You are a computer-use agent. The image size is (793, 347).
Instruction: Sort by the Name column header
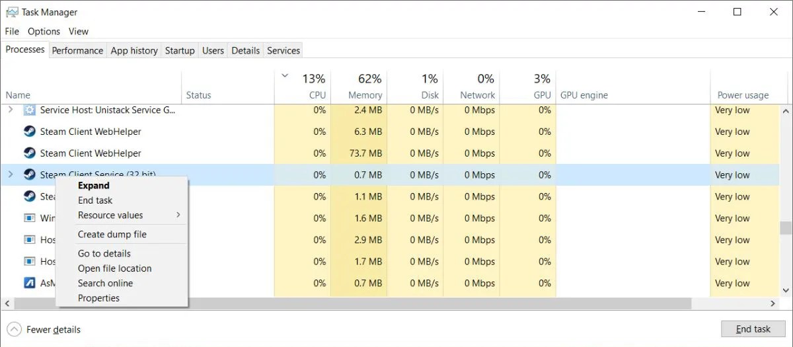(91, 87)
